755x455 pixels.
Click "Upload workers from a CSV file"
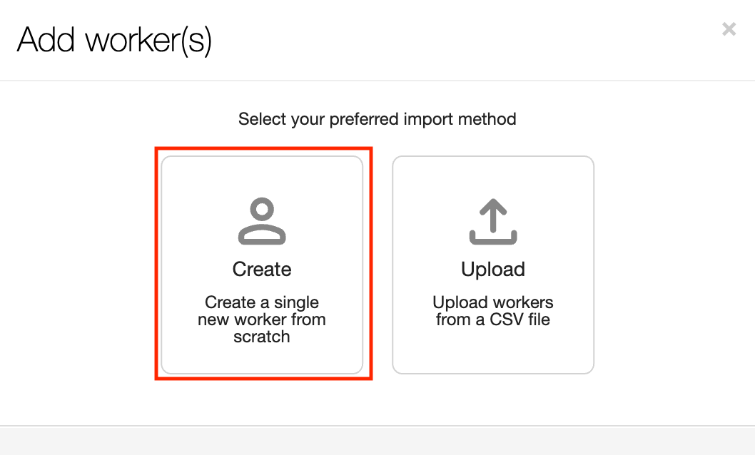pyautogui.click(x=493, y=311)
